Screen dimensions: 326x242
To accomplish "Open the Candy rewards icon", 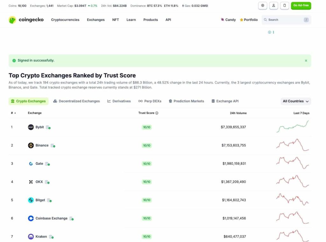I will pos(223,19).
